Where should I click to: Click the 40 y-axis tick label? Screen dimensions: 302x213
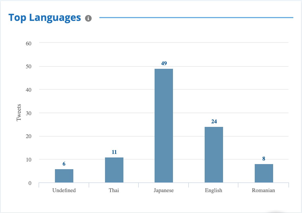tap(29, 90)
